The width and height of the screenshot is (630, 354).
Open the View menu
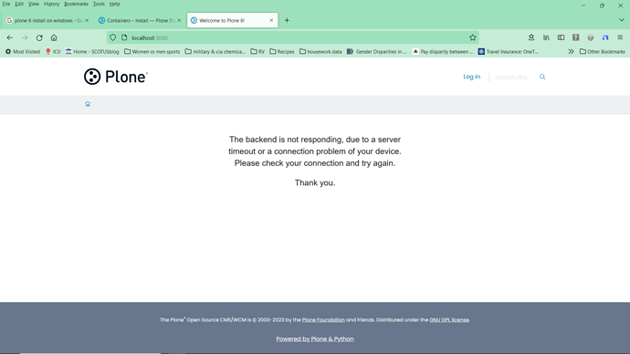coord(34,4)
